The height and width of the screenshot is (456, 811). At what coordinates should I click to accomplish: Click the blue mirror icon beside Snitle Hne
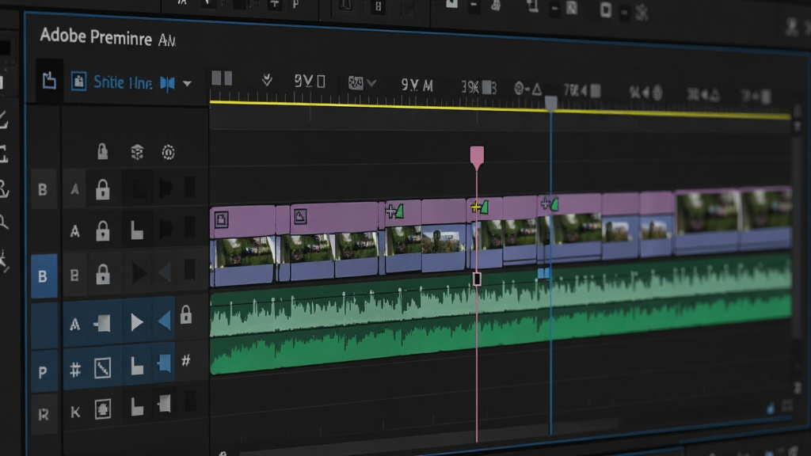pos(168,83)
